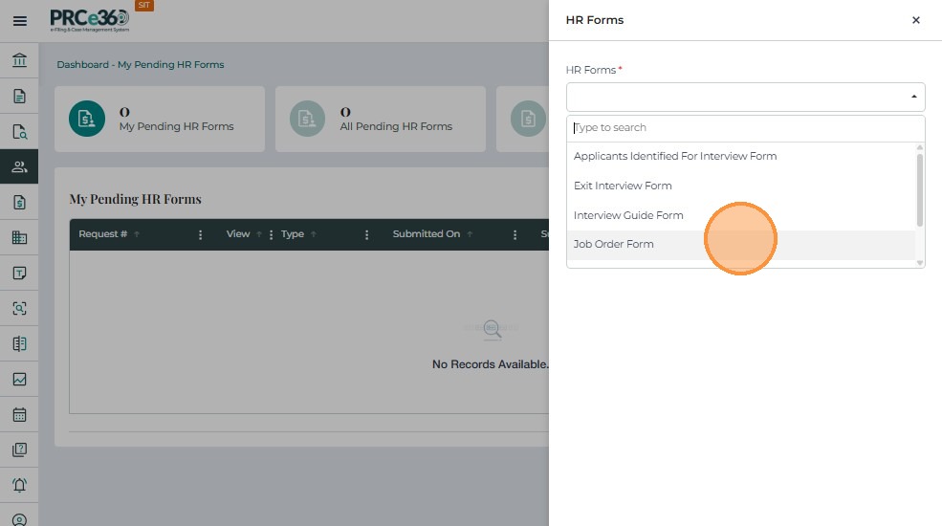Collapse the HR Forms dropdown arrow
The width and height of the screenshot is (942, 526).
click(x=913, y=97)
